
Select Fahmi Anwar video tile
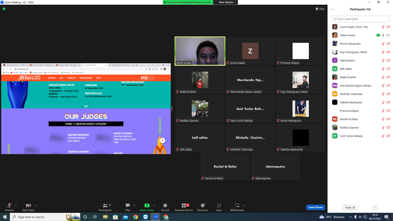coord(200,51)
